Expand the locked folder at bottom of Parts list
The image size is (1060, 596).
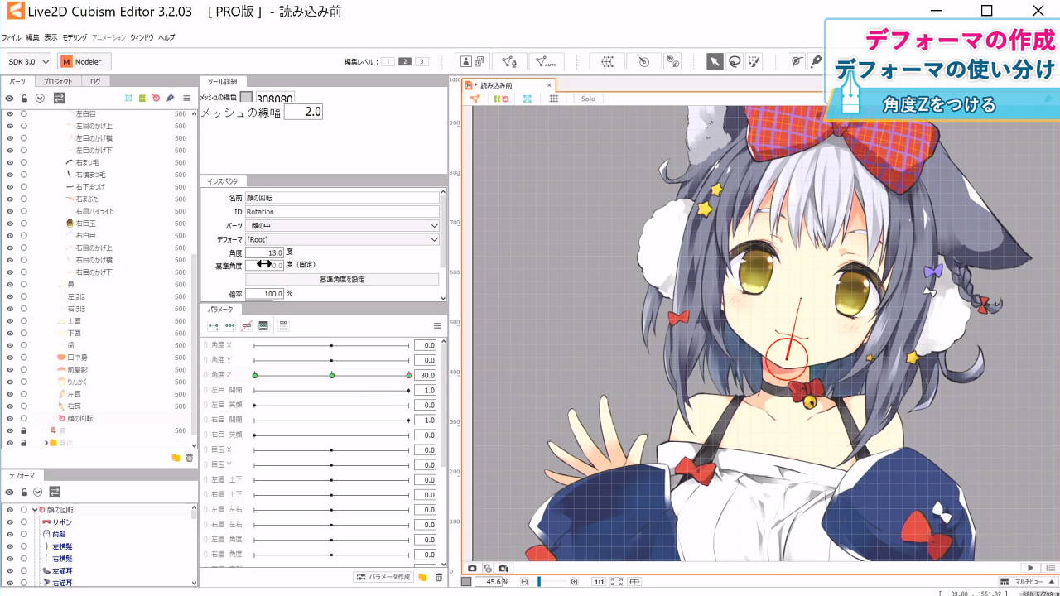coord(46,443)
